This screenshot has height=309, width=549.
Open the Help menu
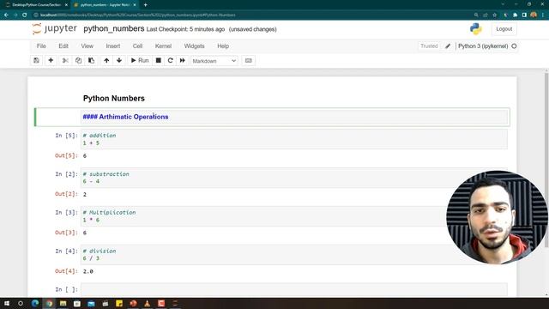point(223,45)
